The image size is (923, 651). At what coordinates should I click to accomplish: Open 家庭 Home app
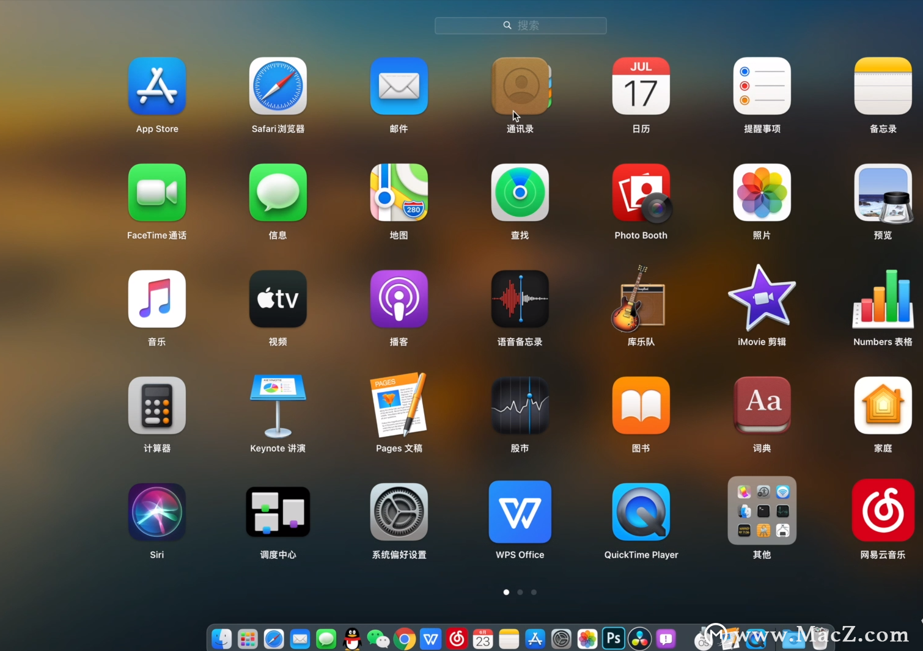pyautogui.click(x=883, y=405)
